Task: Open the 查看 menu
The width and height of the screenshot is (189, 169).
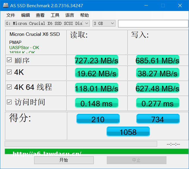Action: [40, 15]
